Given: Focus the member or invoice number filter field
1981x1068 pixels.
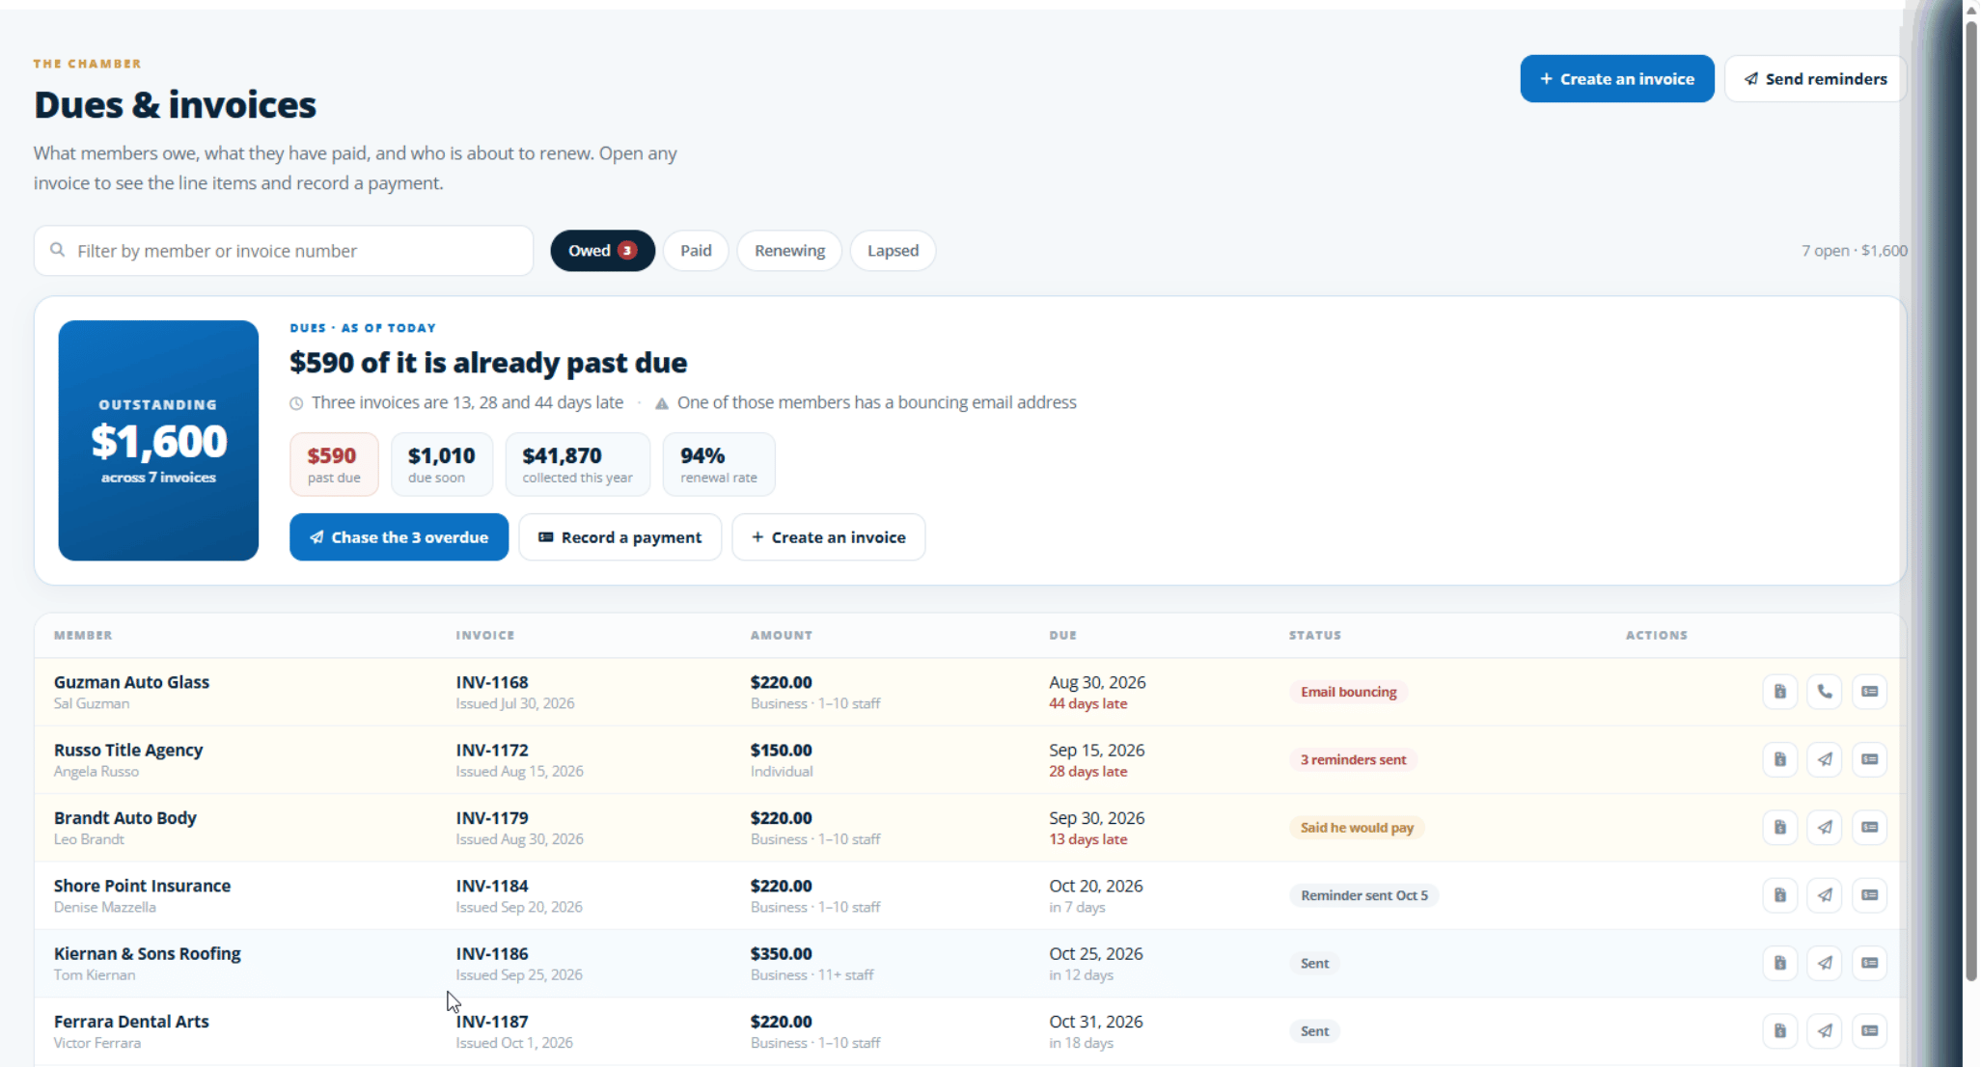Looking at the screenshot, I should (284, 251).
